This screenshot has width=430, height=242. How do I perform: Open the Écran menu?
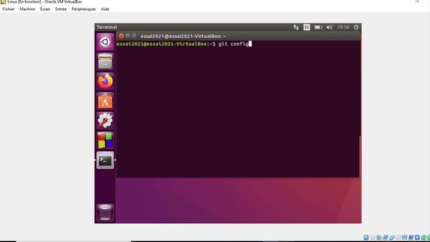pyautogui.click(x=45, y=9)
